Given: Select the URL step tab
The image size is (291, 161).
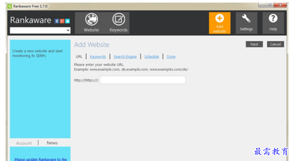Looking at the screenshot, I should [79, 56].
